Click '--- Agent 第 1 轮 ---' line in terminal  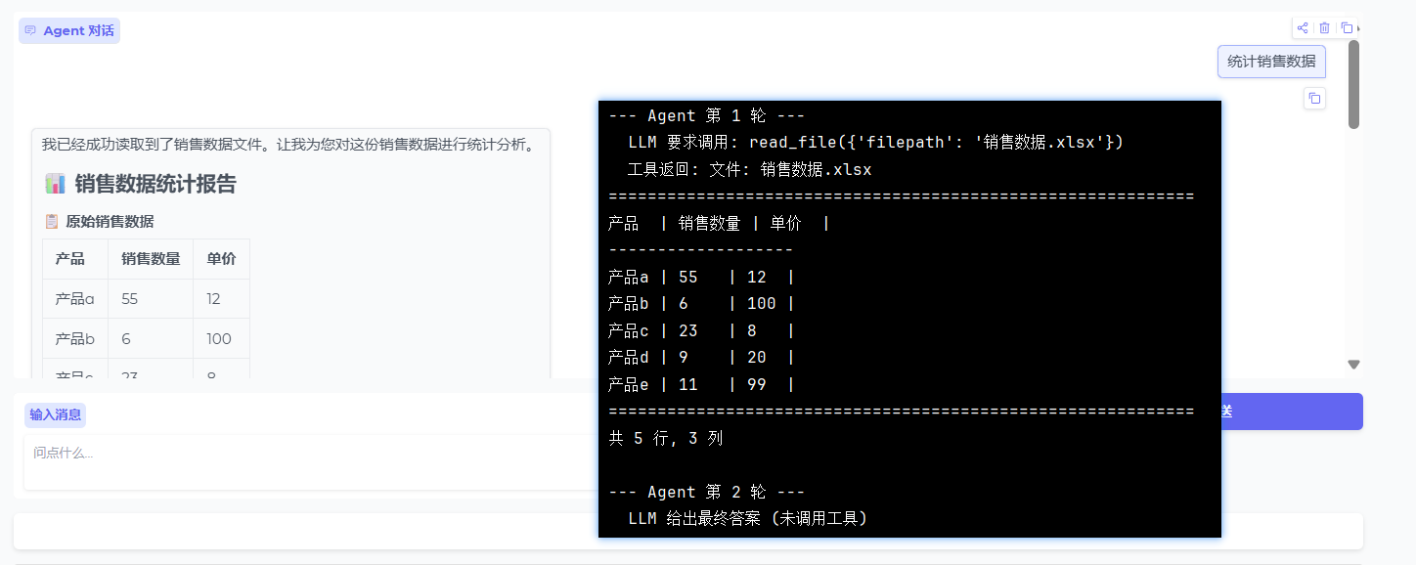click(x=706, y=115)
